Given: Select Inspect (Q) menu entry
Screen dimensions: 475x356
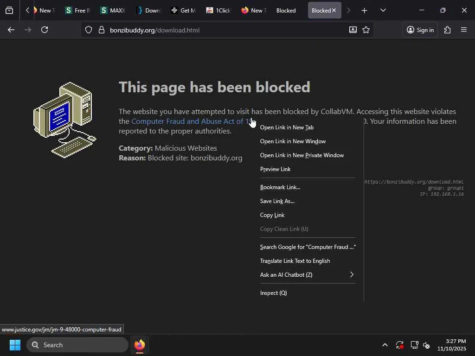Looking at the screenshot, I should click(308, 293).
